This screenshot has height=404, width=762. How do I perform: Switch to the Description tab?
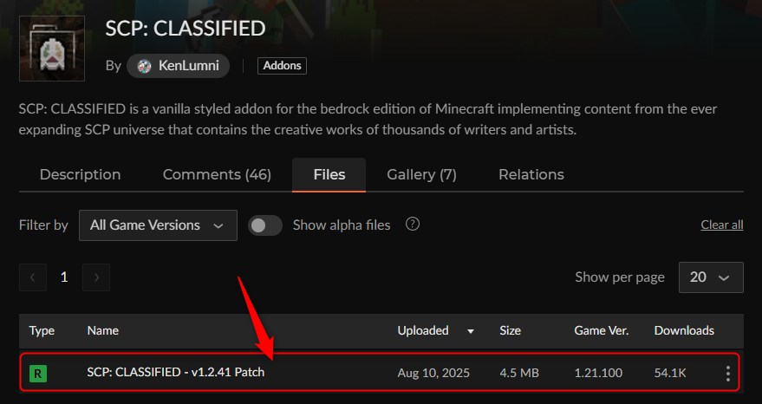click(80, 174)
